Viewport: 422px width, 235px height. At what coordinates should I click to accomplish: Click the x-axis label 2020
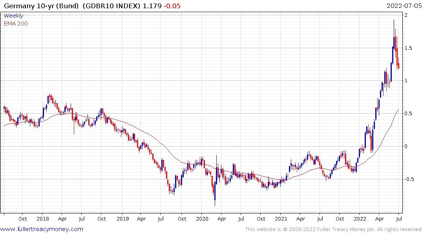(202, 219)
